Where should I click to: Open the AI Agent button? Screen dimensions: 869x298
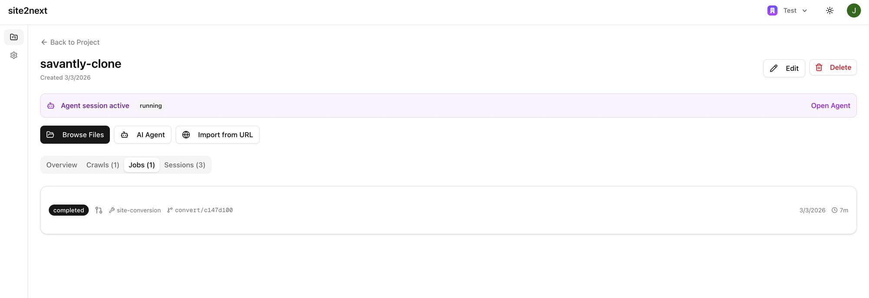(x=143, y=135)
